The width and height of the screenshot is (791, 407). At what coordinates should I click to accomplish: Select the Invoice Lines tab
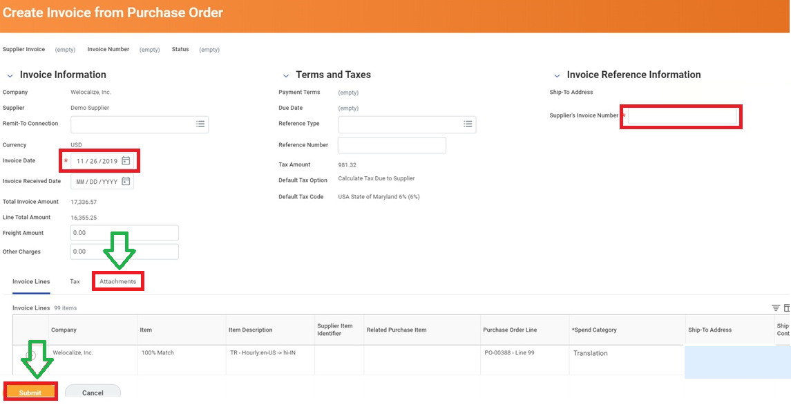click(x=31, y=281)
